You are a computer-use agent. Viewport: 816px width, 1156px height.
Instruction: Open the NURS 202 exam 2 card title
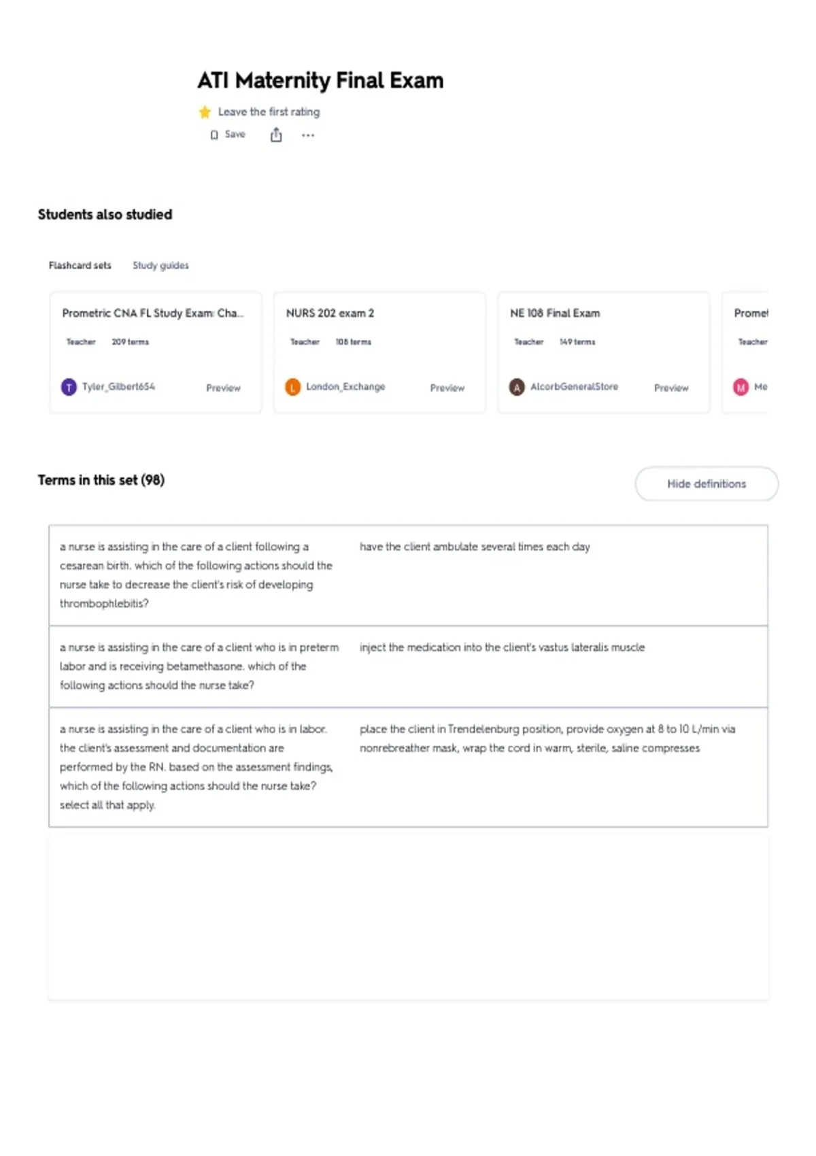pyautogui.click(x=330, y=313)
